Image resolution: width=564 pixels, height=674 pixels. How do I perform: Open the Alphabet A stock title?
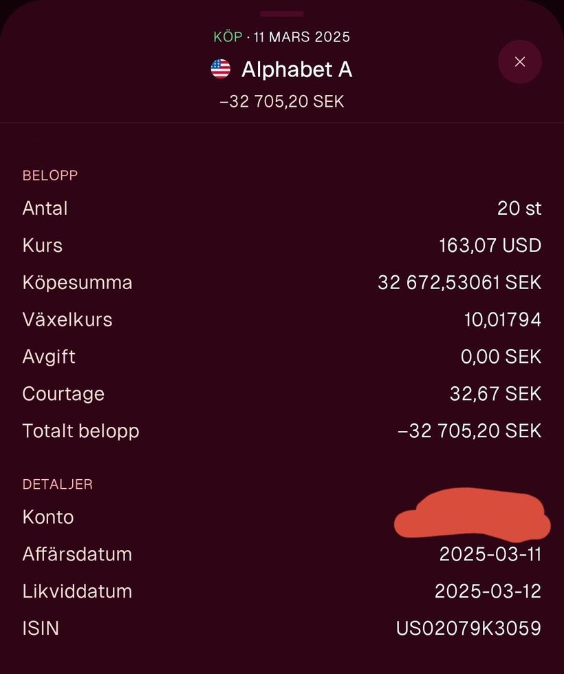[x=296, y=69]
